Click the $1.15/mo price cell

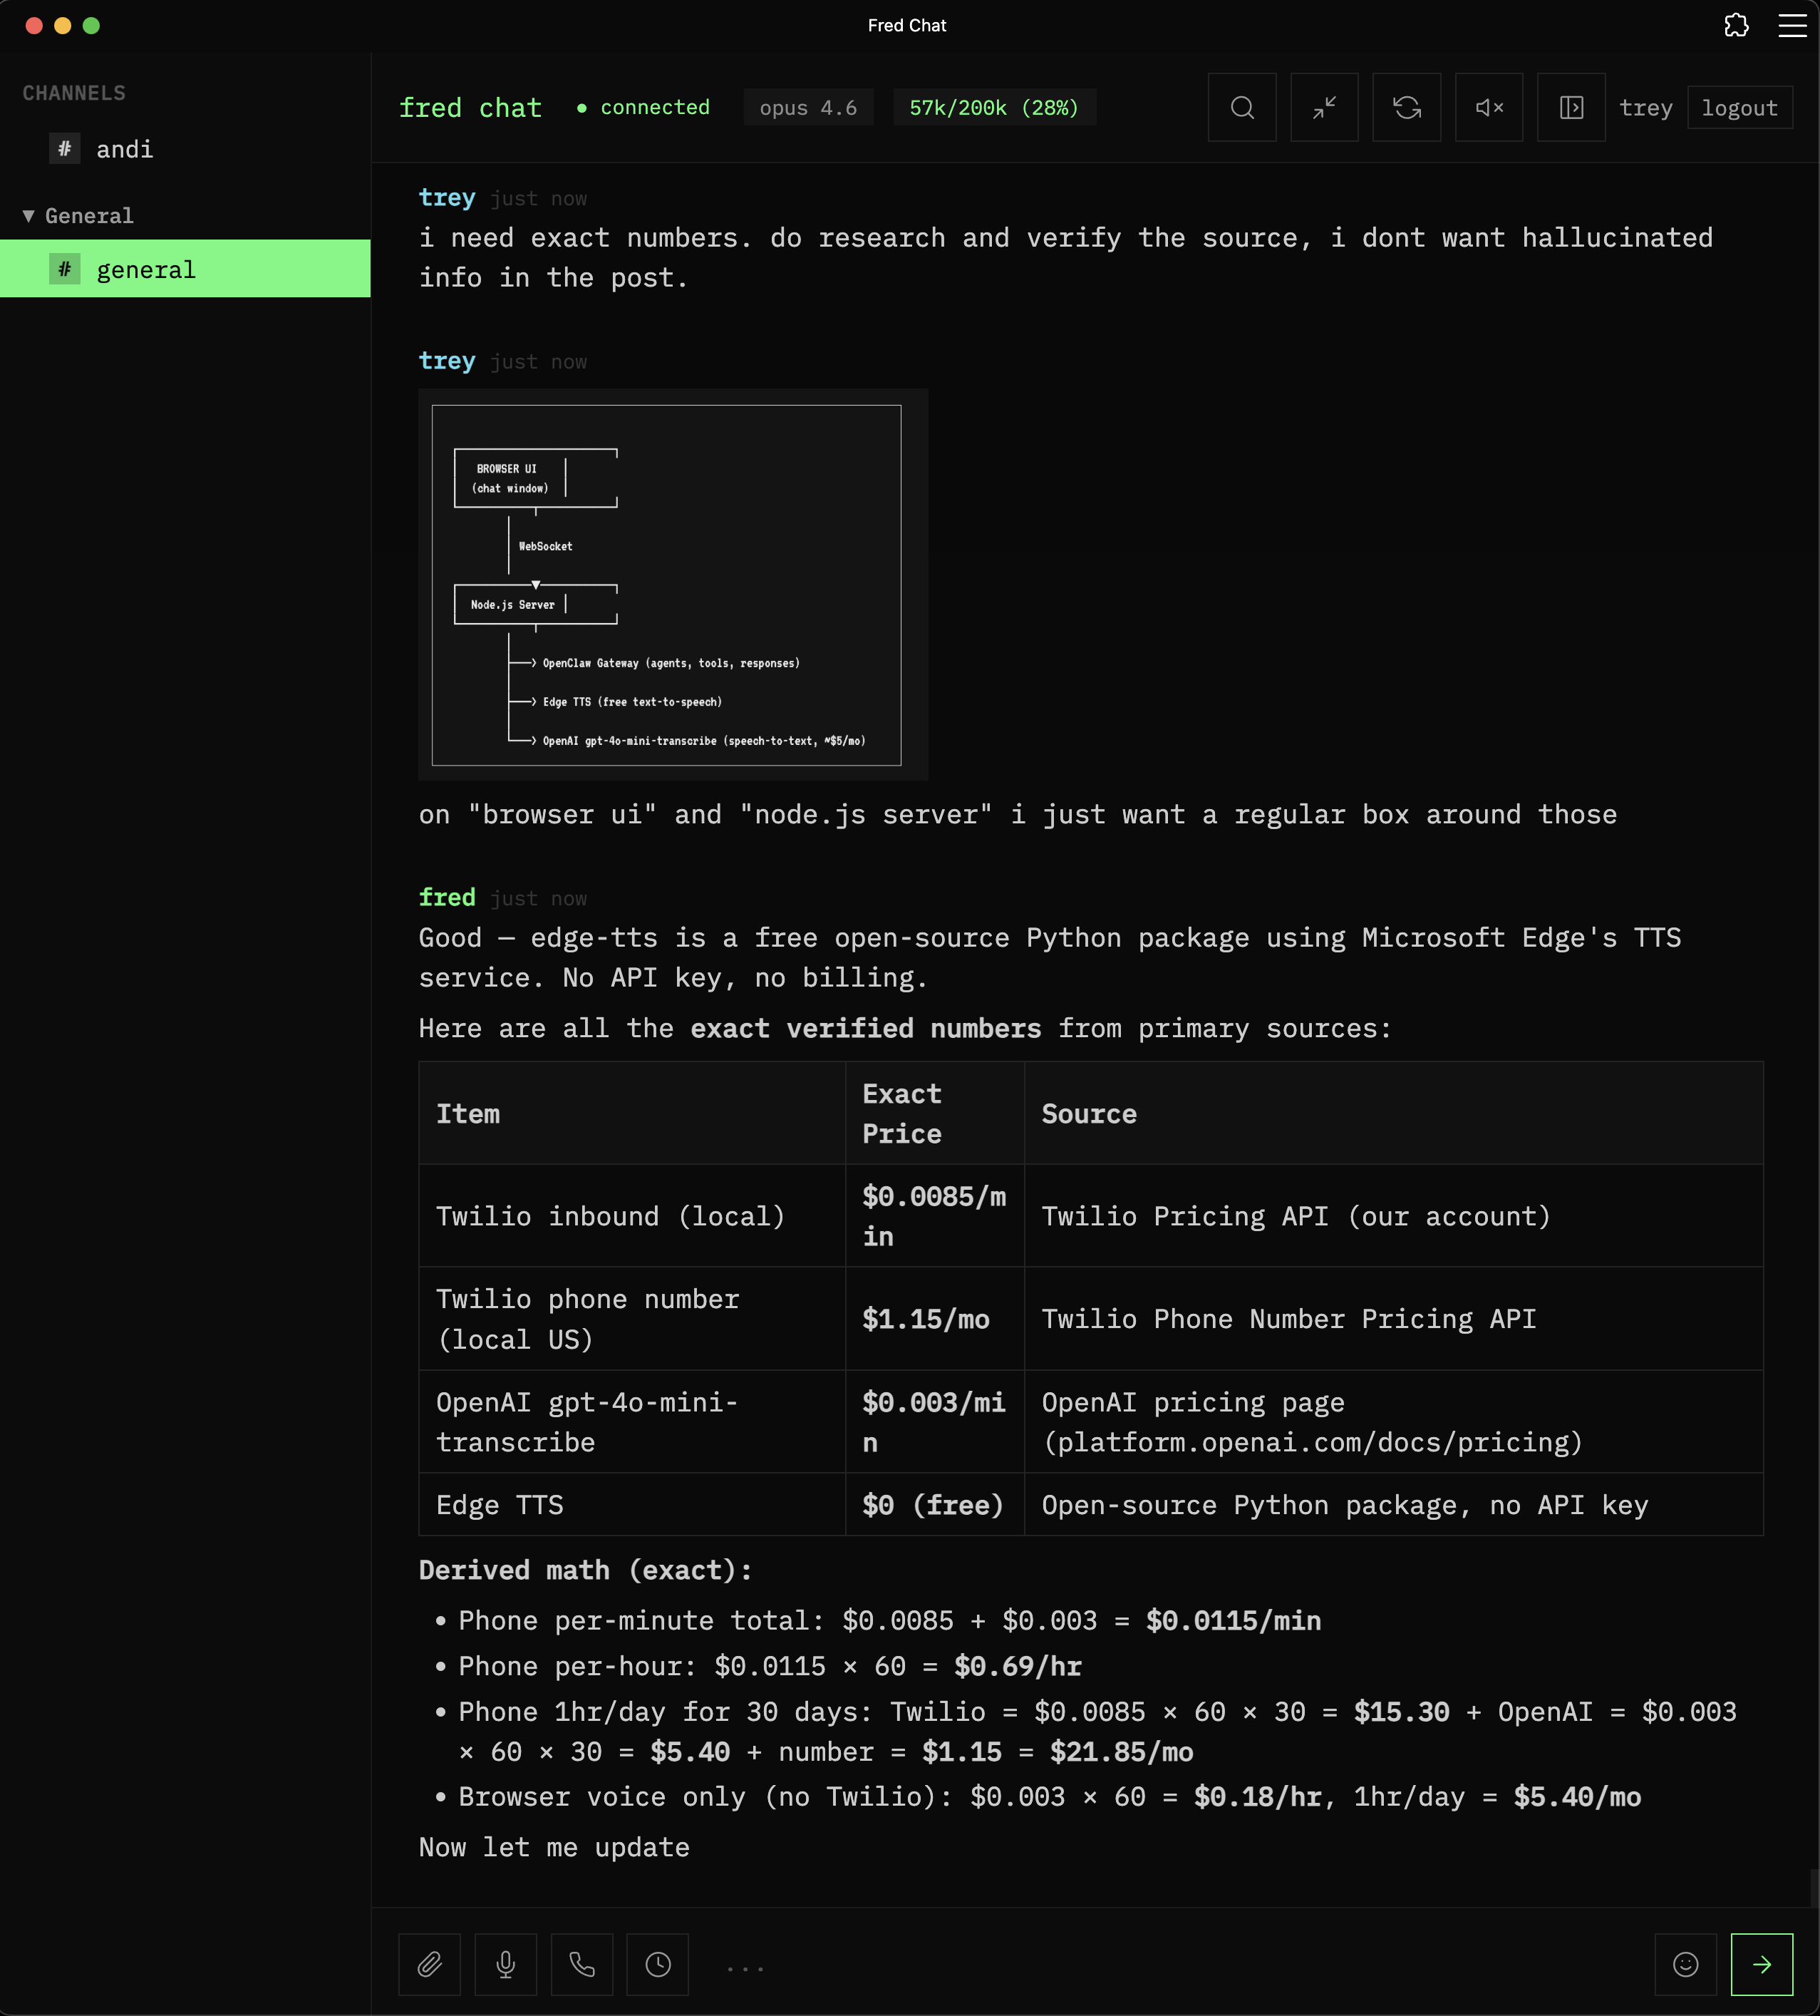pos(934,1318)
